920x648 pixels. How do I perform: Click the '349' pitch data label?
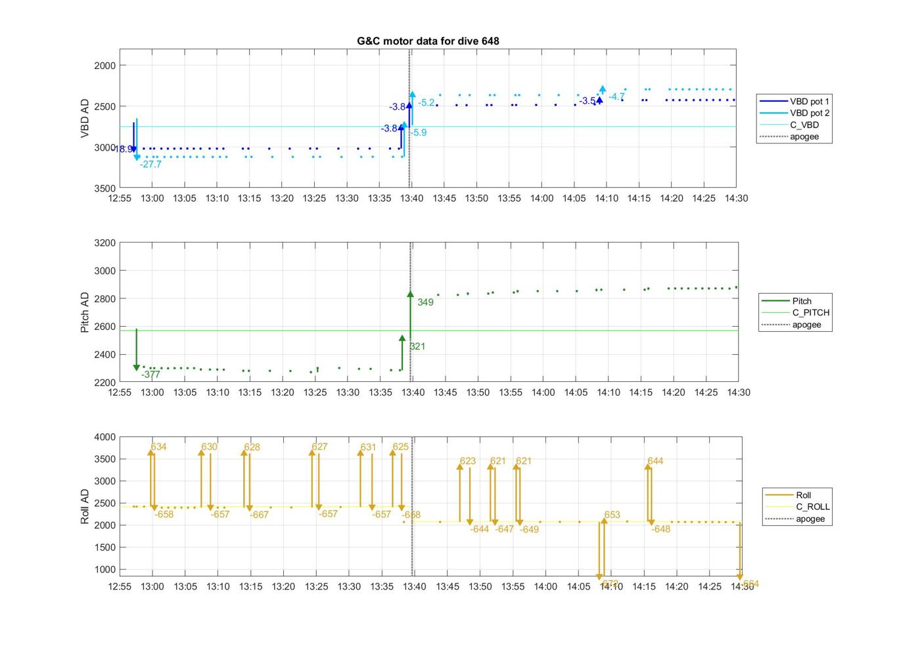pos(425,302)
